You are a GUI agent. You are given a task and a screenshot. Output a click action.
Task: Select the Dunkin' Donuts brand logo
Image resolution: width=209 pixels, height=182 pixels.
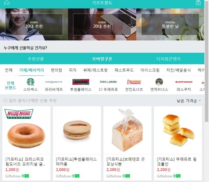coord(134,82)
